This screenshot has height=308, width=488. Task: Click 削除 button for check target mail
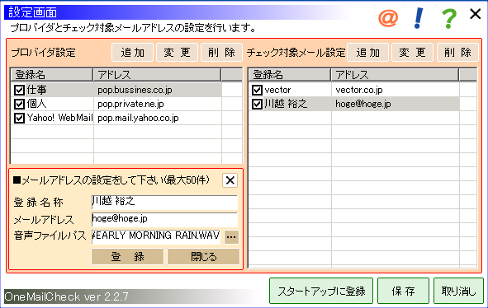pos(457,52)
